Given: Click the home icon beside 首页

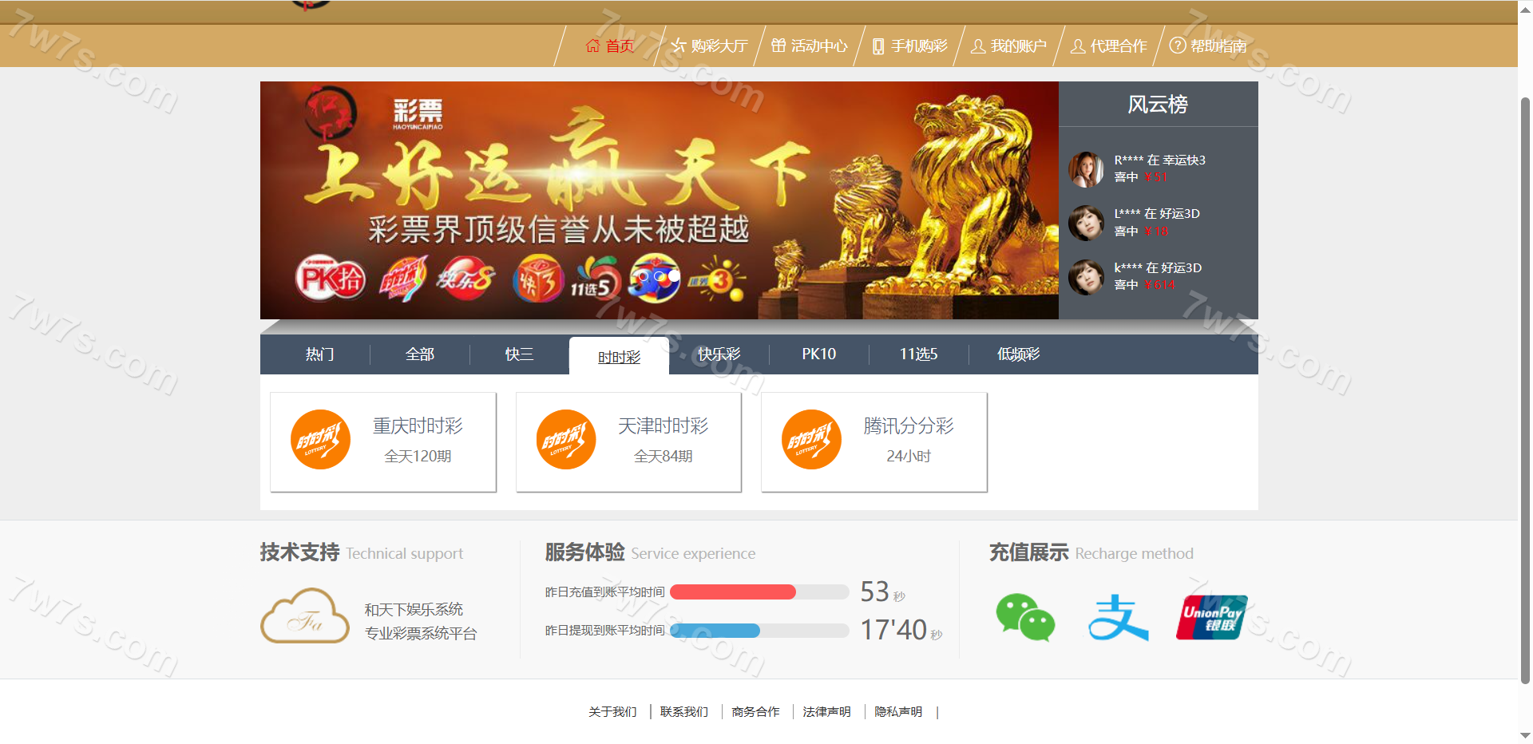Looking at the screenshot, I should [x=592, y=46].
